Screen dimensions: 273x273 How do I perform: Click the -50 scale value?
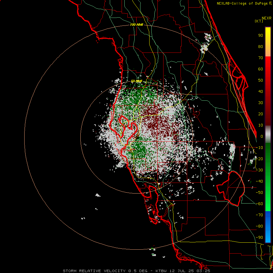tap(259, 193)
